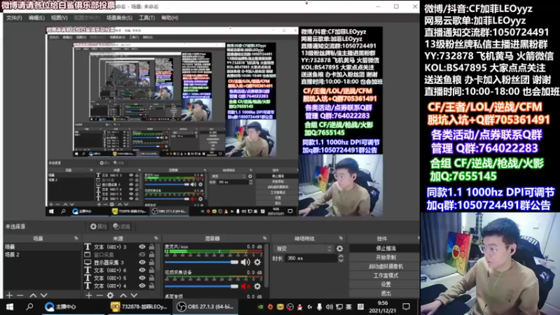
Task: Open 麦克风/Aux mixer settings gear
Action: point(257,262)
